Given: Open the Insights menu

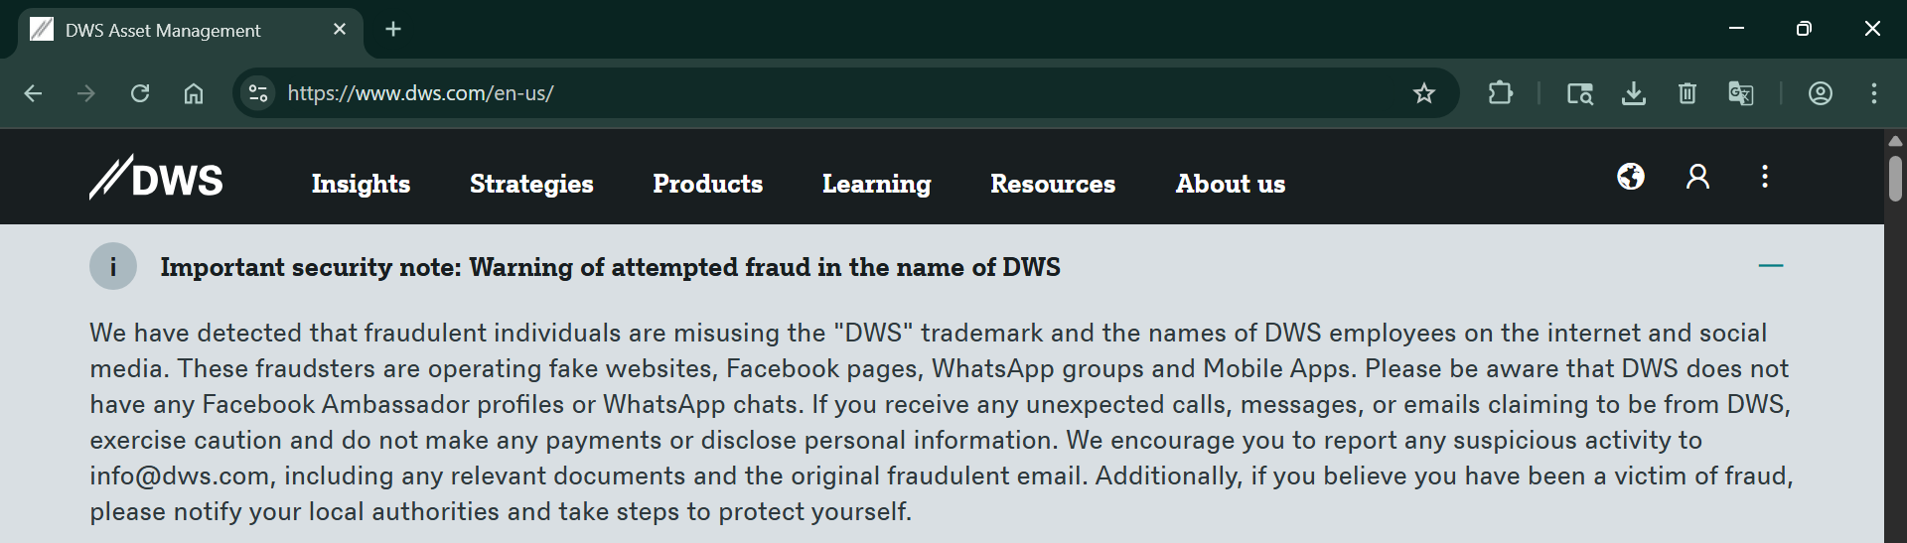Looking at the screenshot, I should 361,184.
